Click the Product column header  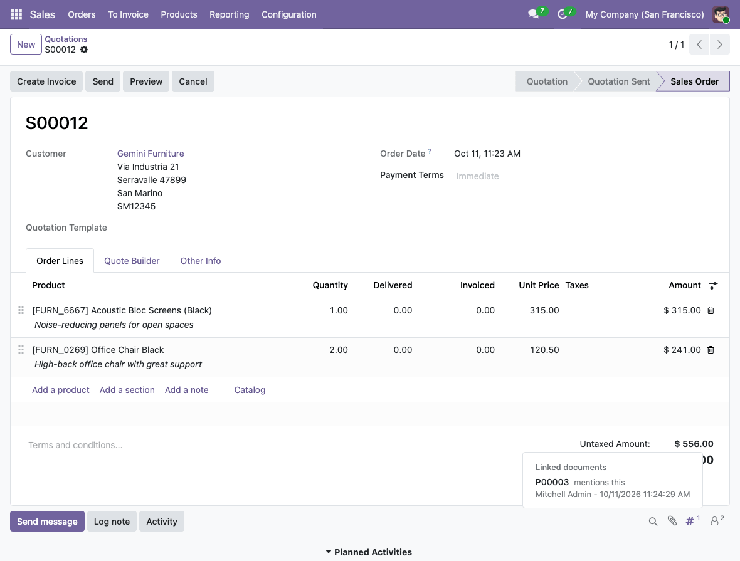[48, 285]
